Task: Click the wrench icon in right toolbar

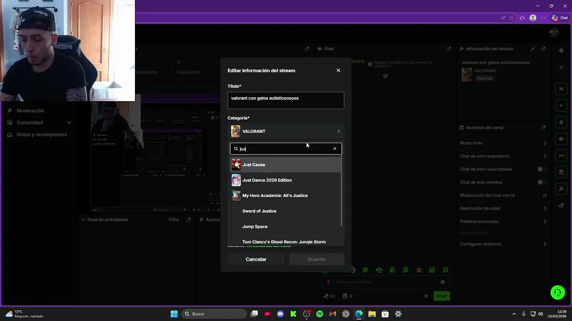Action: tap(561, 189)
